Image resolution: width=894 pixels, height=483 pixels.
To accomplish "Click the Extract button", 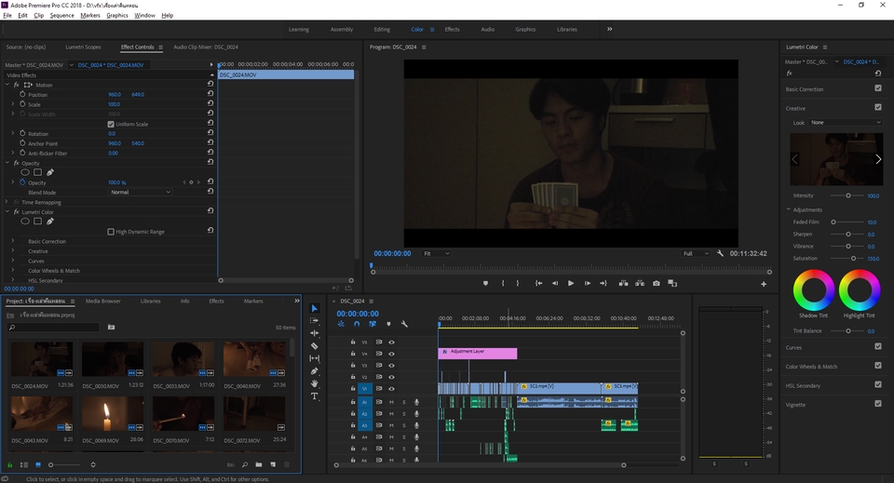I will tap(640, 283).
